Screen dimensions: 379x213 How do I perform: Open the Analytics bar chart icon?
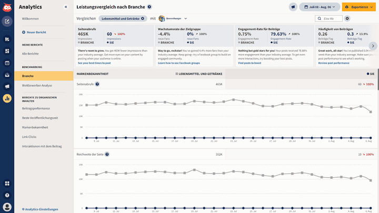[7, 98]
